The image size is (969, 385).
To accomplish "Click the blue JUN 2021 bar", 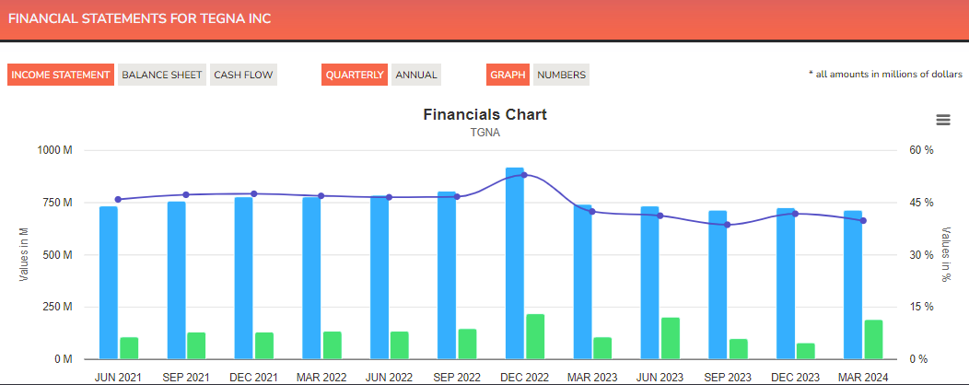I will [109, 286].
